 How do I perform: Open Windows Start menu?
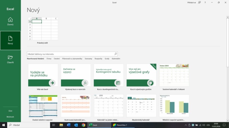(x=3, y=125)
